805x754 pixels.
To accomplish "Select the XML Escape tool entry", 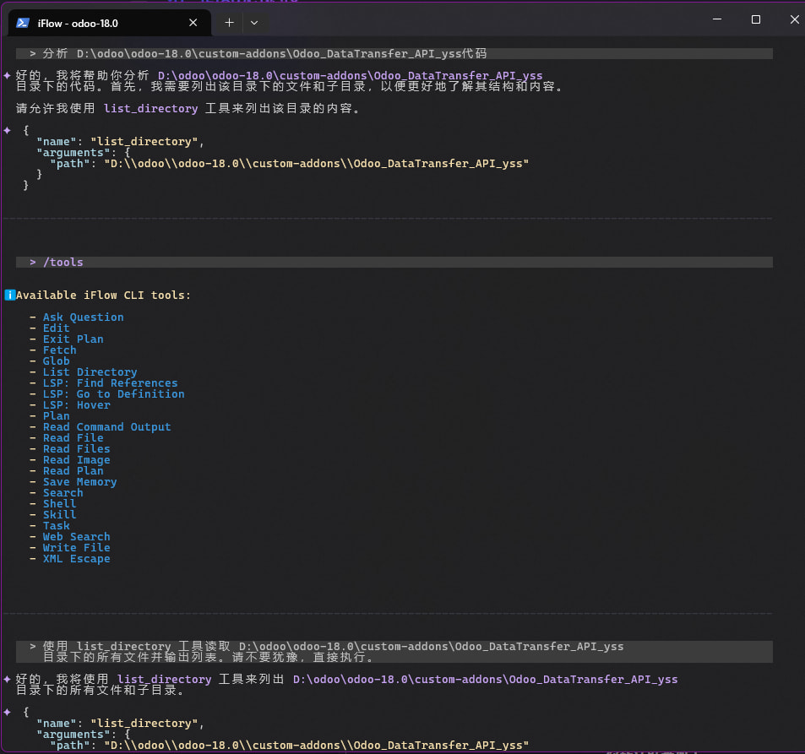I will (76, 559).
